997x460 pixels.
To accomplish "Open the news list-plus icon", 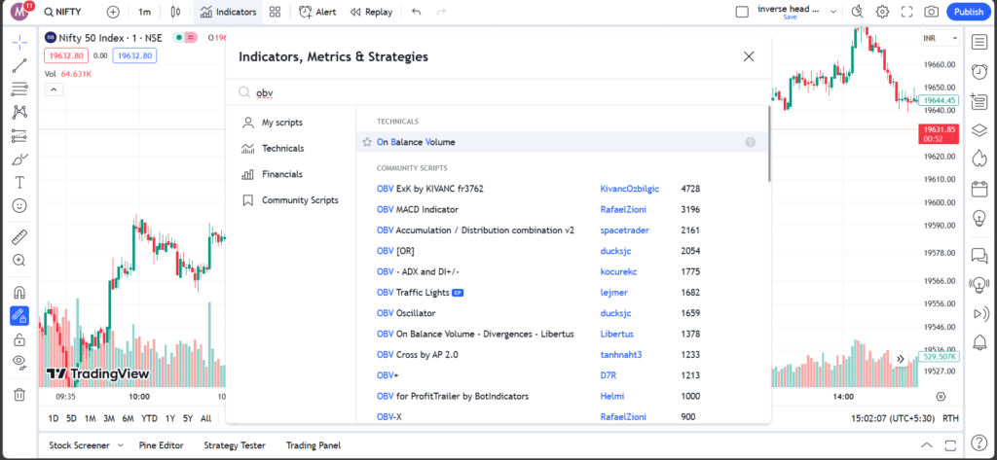I will 979,101.
